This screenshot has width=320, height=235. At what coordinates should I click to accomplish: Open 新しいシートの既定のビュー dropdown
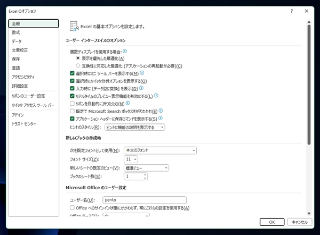[x=146, y=168]
